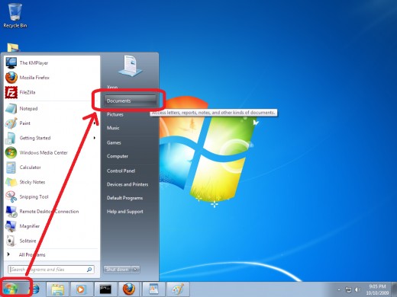Switch to Firefox on the taskbar
The image size is (397, 297).
coord(129,289)
